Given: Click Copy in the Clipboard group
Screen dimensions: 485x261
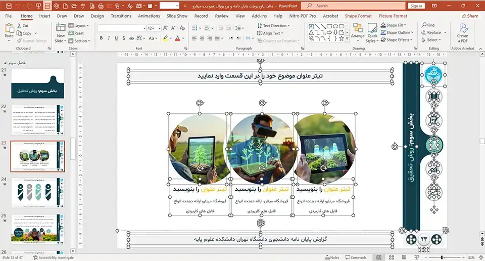Looking at the screenshot, I should point(24,33).
